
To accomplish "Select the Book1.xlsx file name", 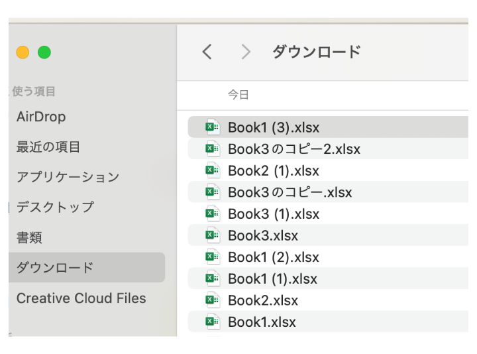I will point(262,322).
